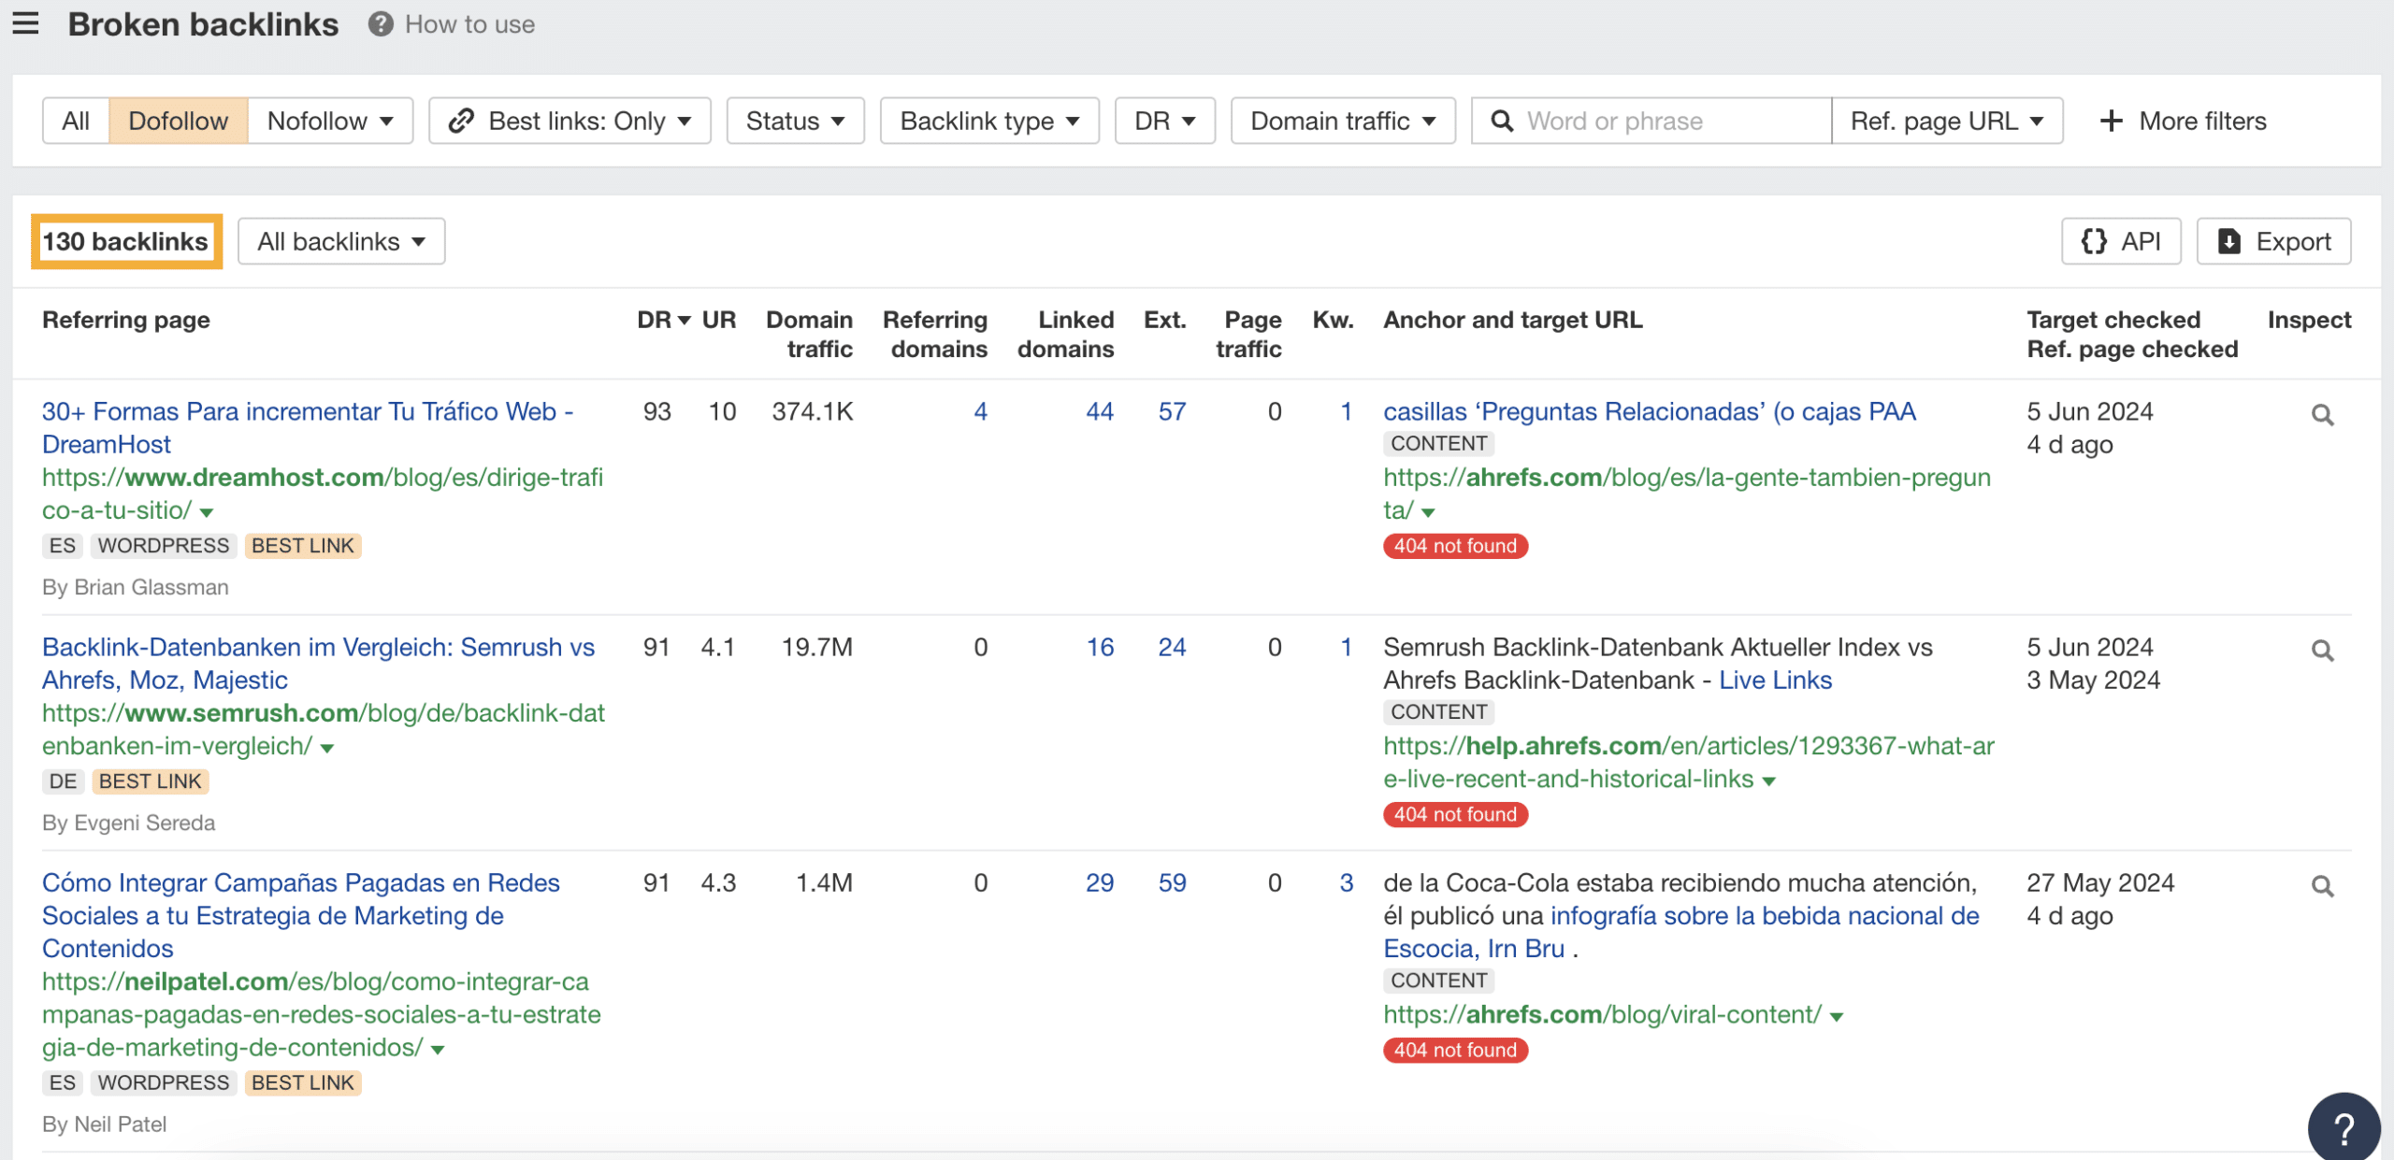Expand the neilpatel.com URL arrow
2394x1160 pixels.
pyautogui.click(x=438, y=1050)
